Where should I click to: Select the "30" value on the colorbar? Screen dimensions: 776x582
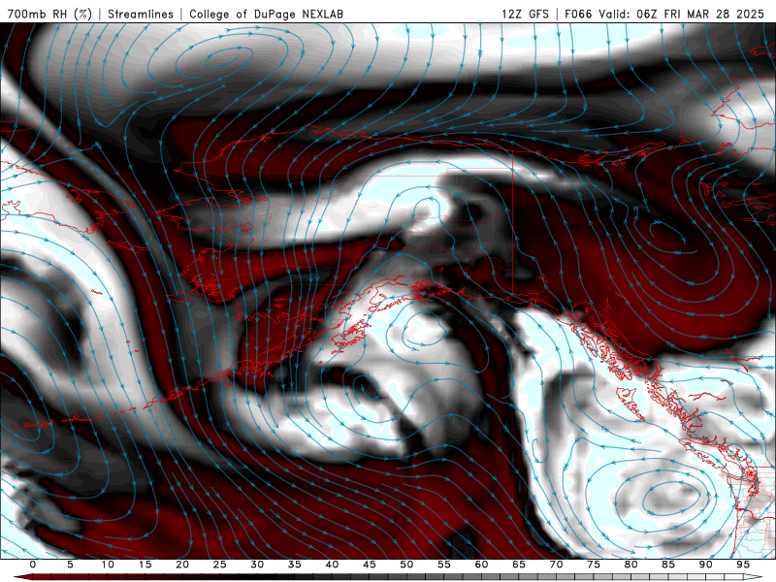coord(257,565)
